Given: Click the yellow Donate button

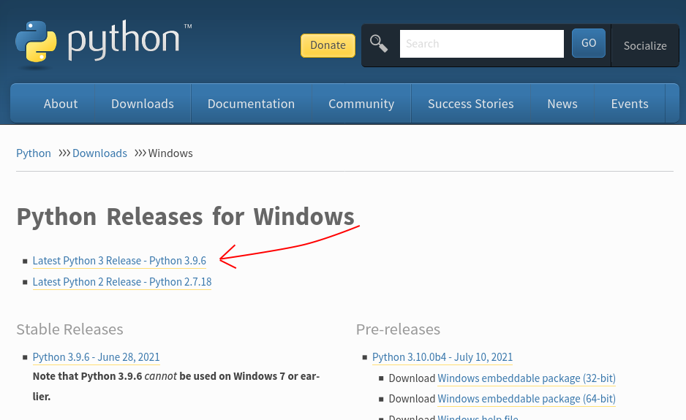Looking at the screenshot, I should pos(328,45).
